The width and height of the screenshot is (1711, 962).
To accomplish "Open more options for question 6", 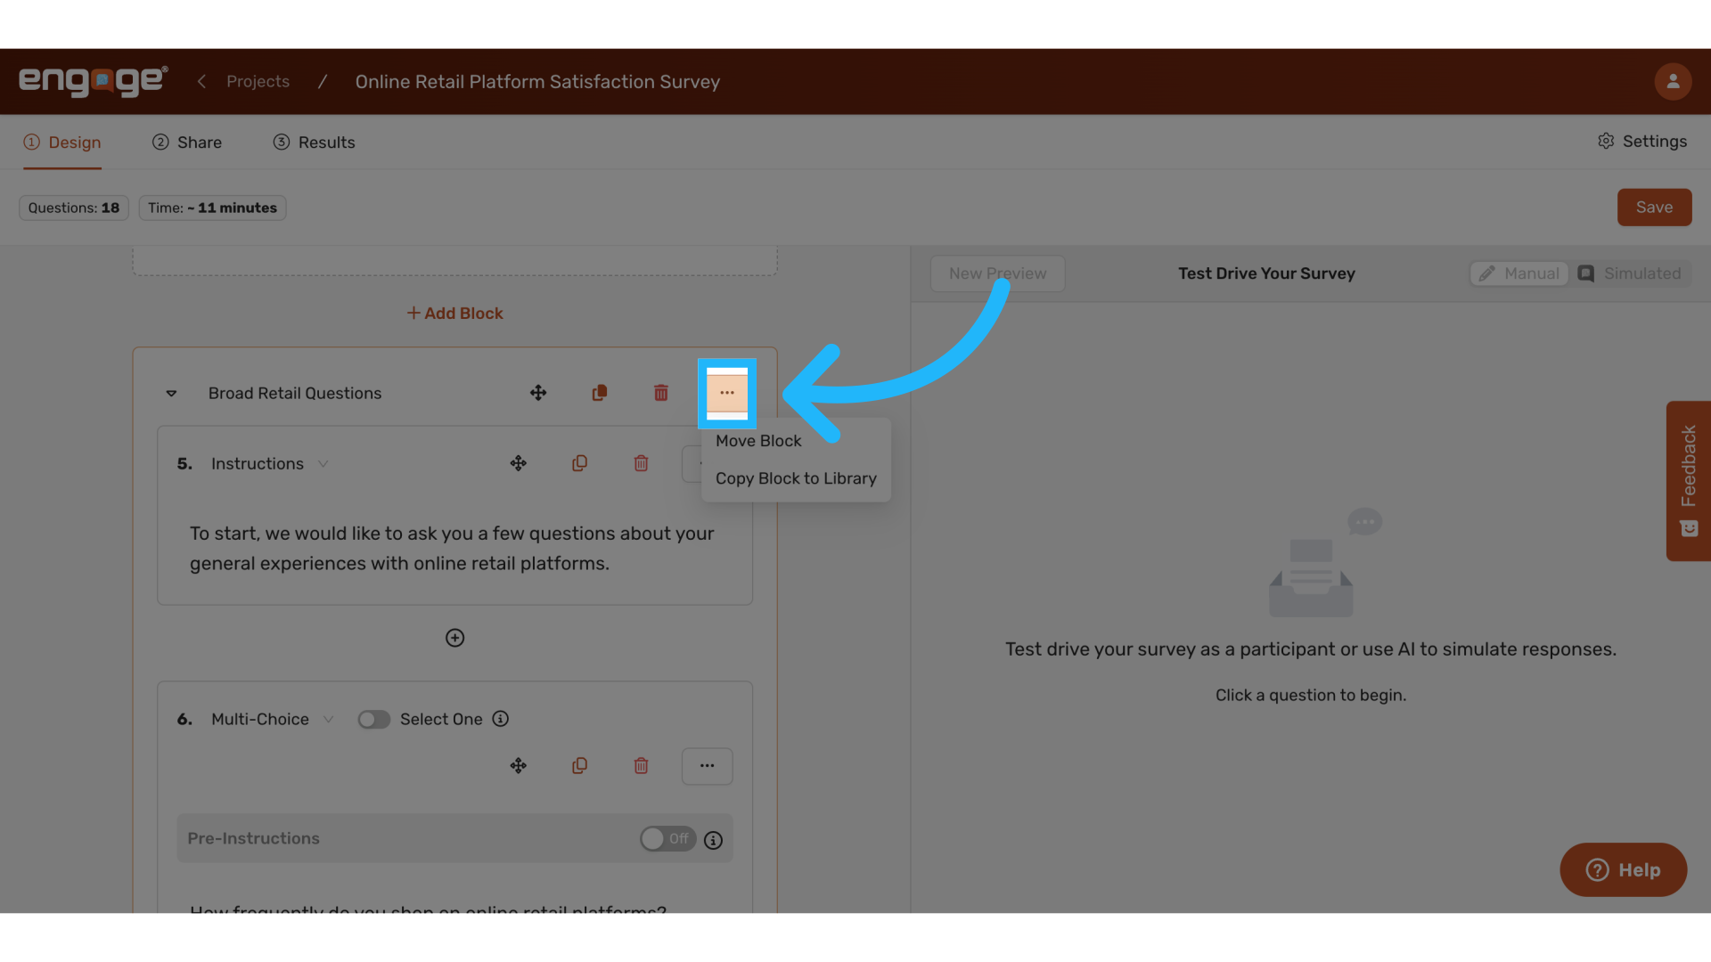I will [x=707, y=766].
